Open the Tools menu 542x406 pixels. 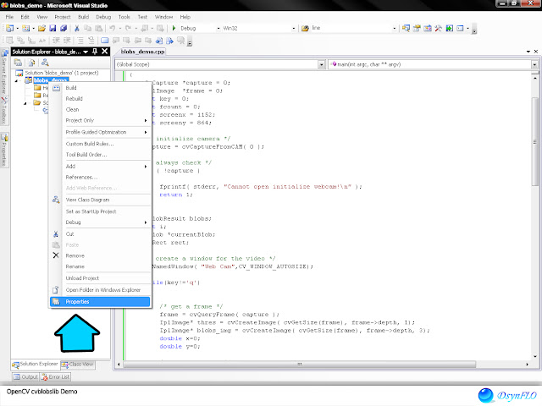(124, 17)
